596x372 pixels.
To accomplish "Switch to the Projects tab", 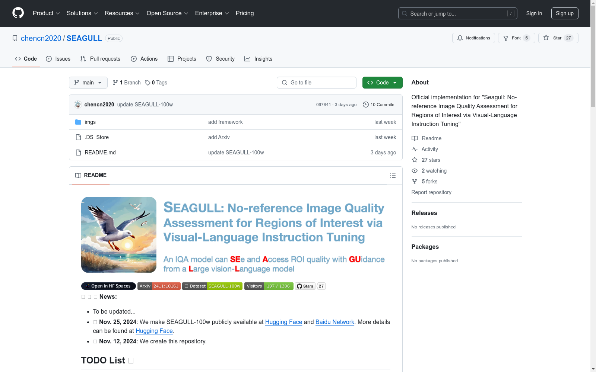I will [182, 59].
